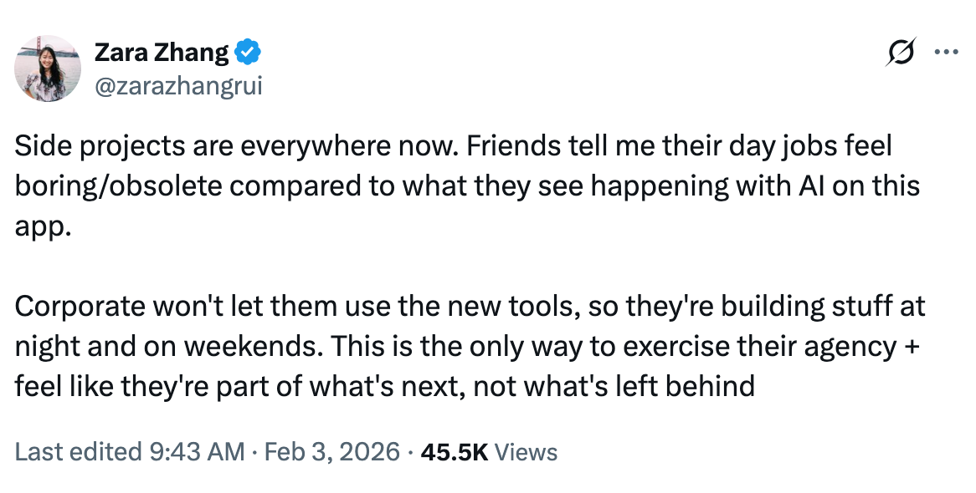976x493 pixels.
Task: Open the @zarazhangrui handle link
Action: [x=177, y=85]
